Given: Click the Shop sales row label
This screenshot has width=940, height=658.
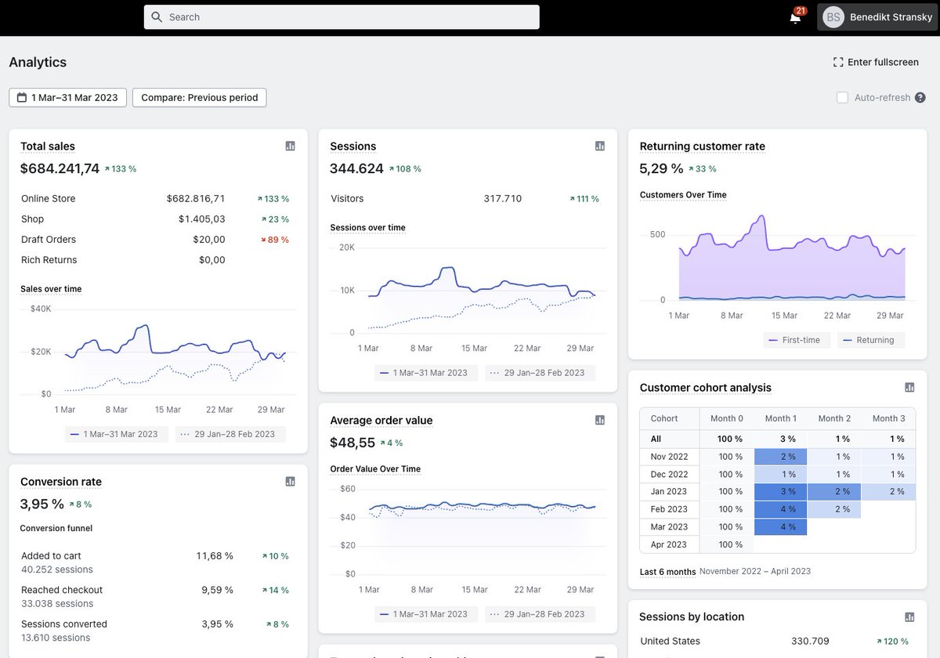Looking at the screenshot, I should [33, 219].
